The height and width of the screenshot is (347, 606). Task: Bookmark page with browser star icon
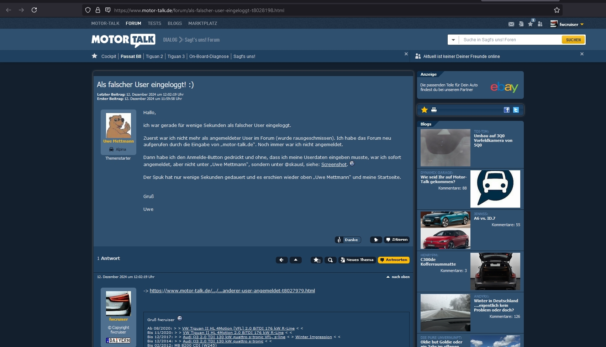(x=557, y=10)
